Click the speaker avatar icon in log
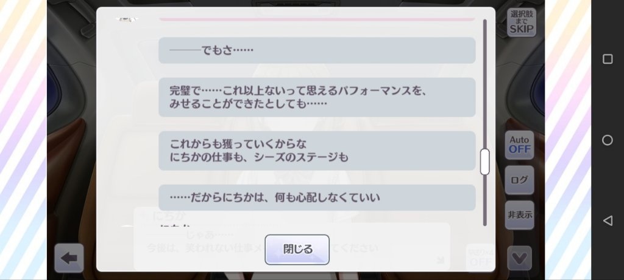624x280 pixels. coord(127,19)
